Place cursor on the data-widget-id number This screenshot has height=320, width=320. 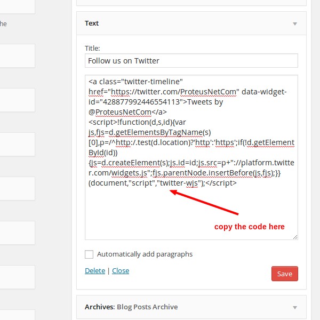[141, 102]
